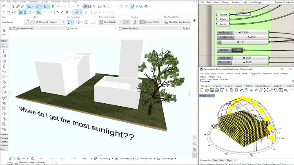Open the 03 Architectural dropdown in bottom bar
Viewport: 294px width, 165px height.
pos(147,158)
